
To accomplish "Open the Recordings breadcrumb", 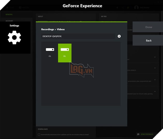I will [x=48, y=29].
